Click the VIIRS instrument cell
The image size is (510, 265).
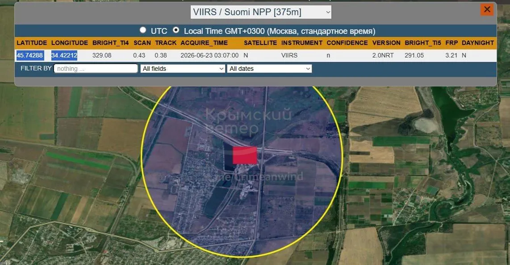289,56
